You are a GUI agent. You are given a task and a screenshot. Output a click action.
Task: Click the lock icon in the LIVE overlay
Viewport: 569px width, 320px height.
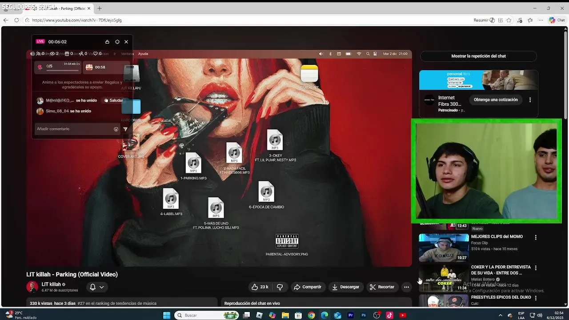[107, 42]
